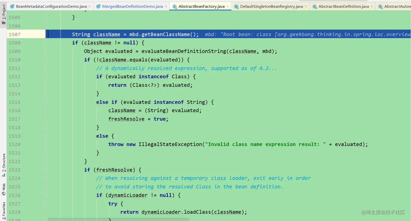Open the partially visible AbstractAutow tab
Image resolution: width=411 pixels, height=221 pixels.
[393, 6]
